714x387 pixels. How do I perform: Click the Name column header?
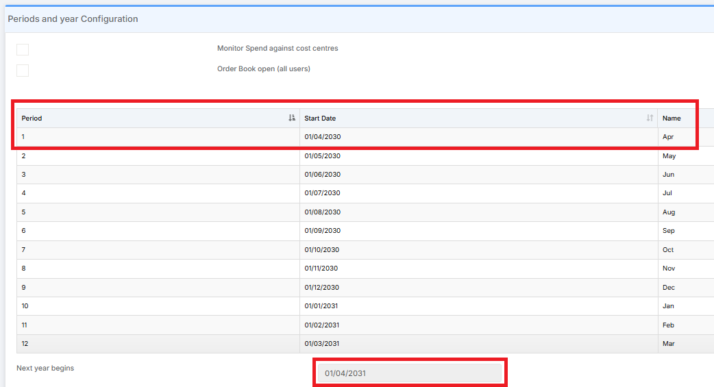[672, 118]
